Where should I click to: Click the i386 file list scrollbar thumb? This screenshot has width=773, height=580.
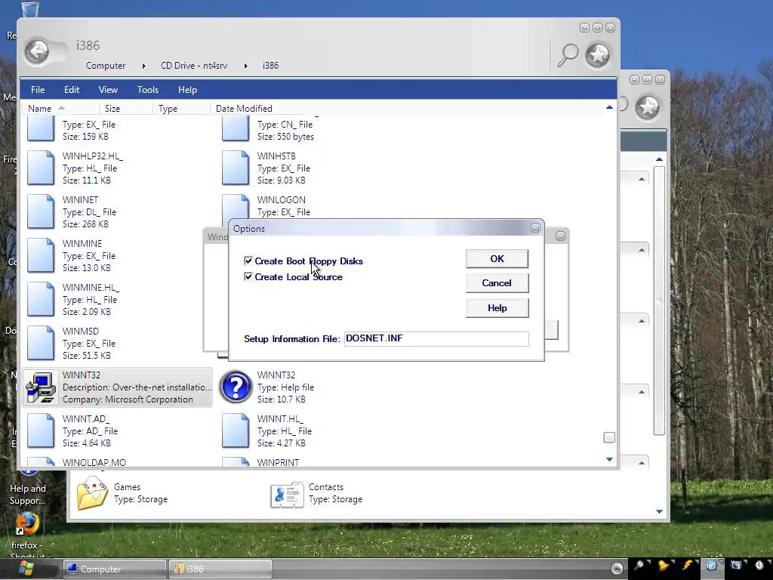click(609, 437)
